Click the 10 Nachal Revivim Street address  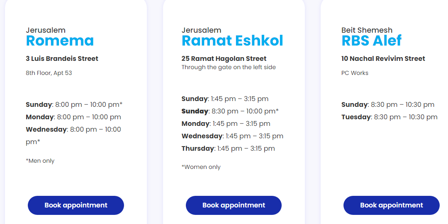(x=383, y=59)
